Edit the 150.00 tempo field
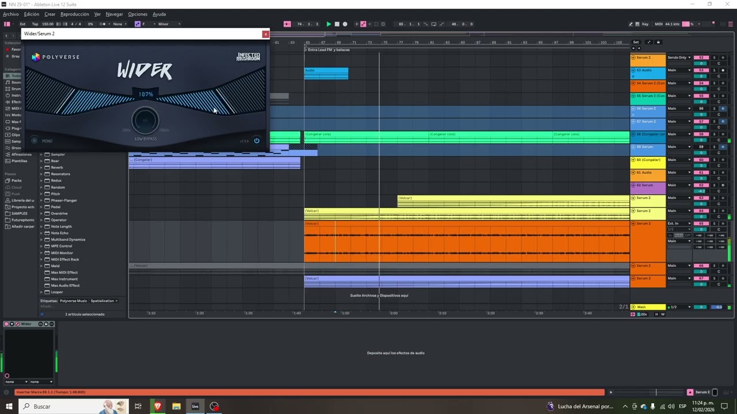The image size is (737, 414). [48, 24]
